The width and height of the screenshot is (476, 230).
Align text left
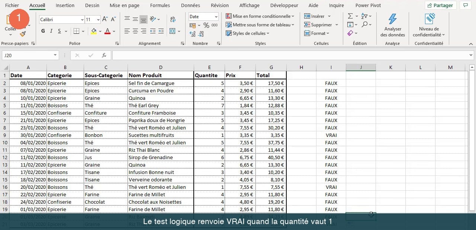coord(127,31)
